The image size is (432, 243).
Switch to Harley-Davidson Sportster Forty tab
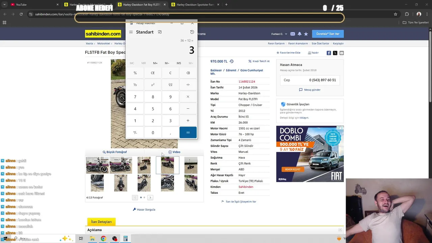pyautogui.click(x=195, y=5)
